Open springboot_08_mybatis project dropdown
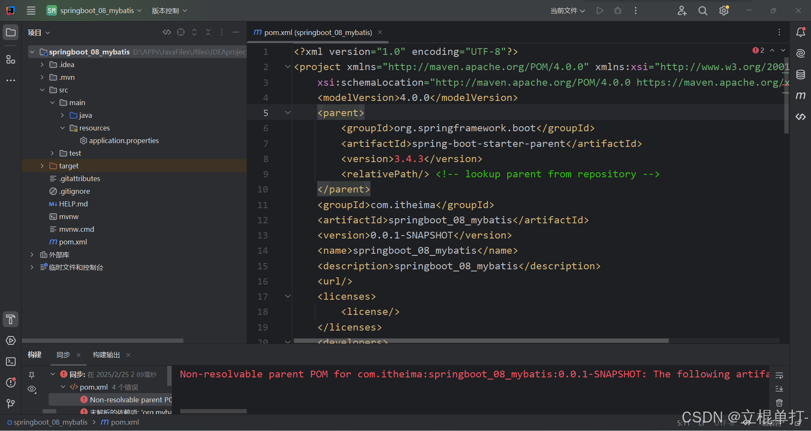This screenshot has width=811, height=431. click(94, 11)
